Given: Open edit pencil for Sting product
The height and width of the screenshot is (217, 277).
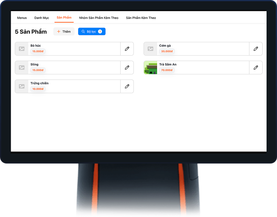Looking at the screenshot, I should (x=127, y=67).
